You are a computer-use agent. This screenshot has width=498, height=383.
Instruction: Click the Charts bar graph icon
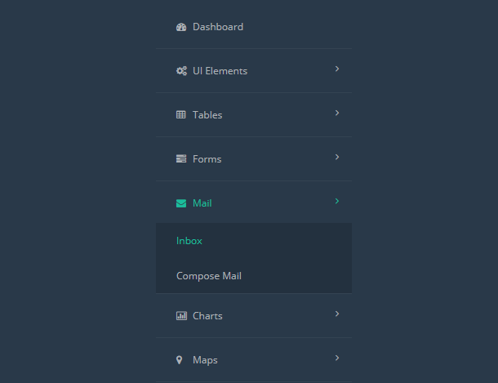pos(181,316)
